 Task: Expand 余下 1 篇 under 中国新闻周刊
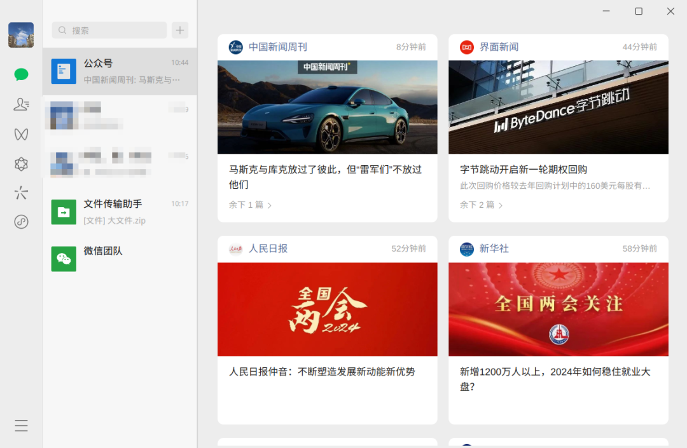[x=250, y=205]
